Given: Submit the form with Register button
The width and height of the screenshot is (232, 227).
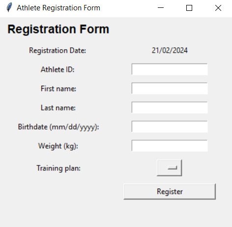Looking at the screenshot, I should pos(170,192).
